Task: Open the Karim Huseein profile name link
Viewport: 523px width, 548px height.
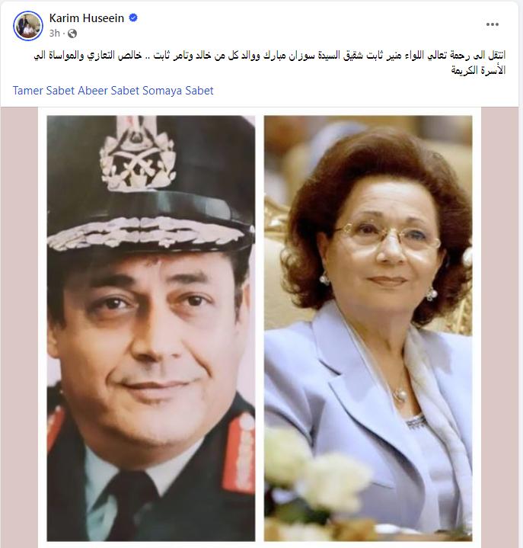Action: tap(87, 18)
